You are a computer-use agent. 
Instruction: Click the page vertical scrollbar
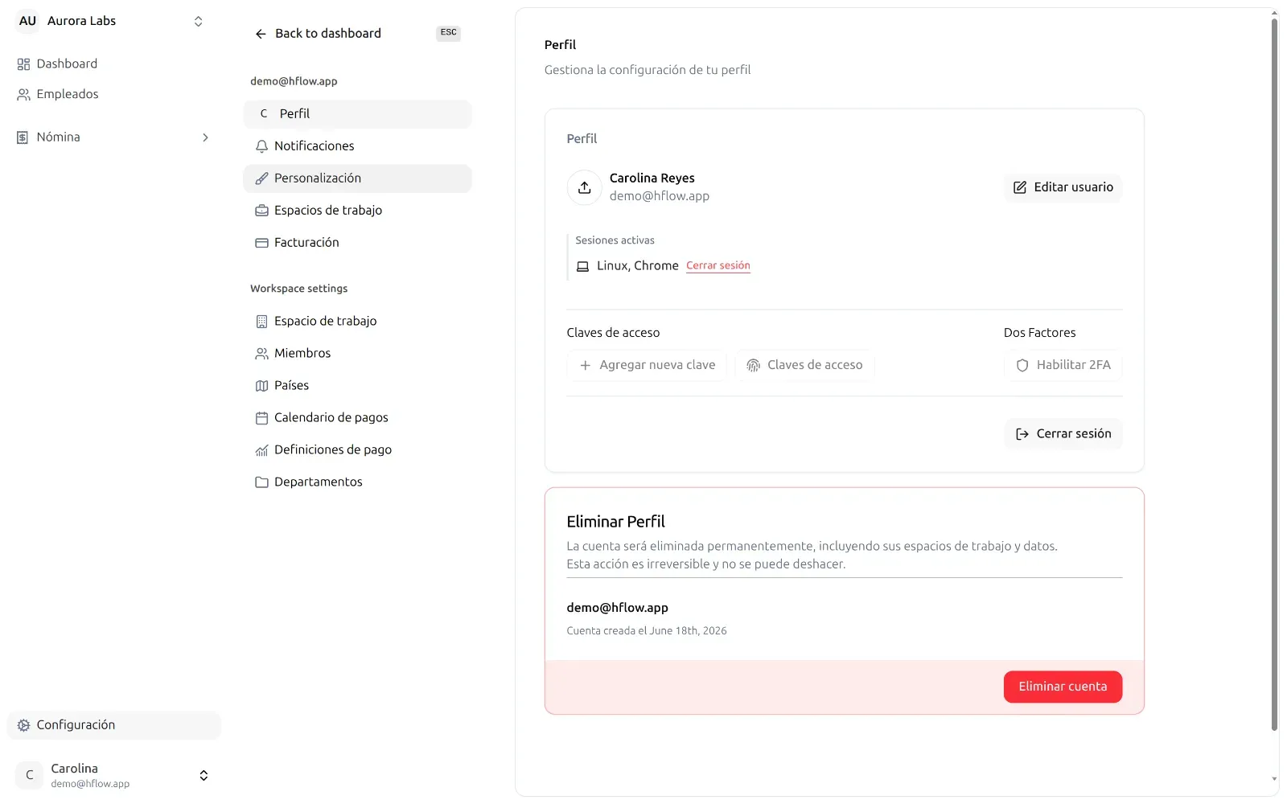click(1274, 374)
